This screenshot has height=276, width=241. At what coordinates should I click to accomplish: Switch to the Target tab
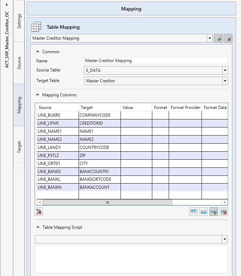coord(19,147)
